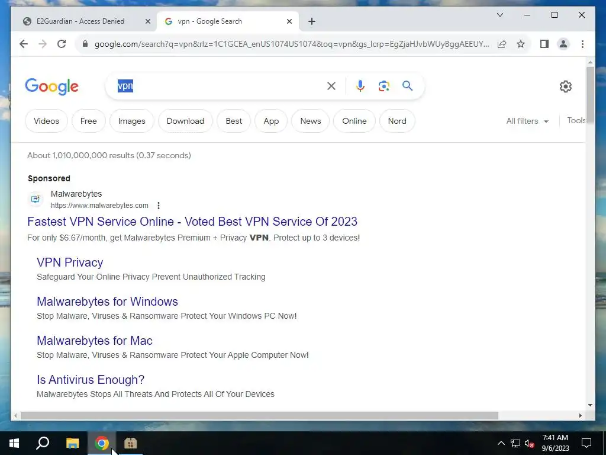Viewport: 606px width, 455px height.
Task: Submit search with the magnifier icon
Action: tap(407, 85)
